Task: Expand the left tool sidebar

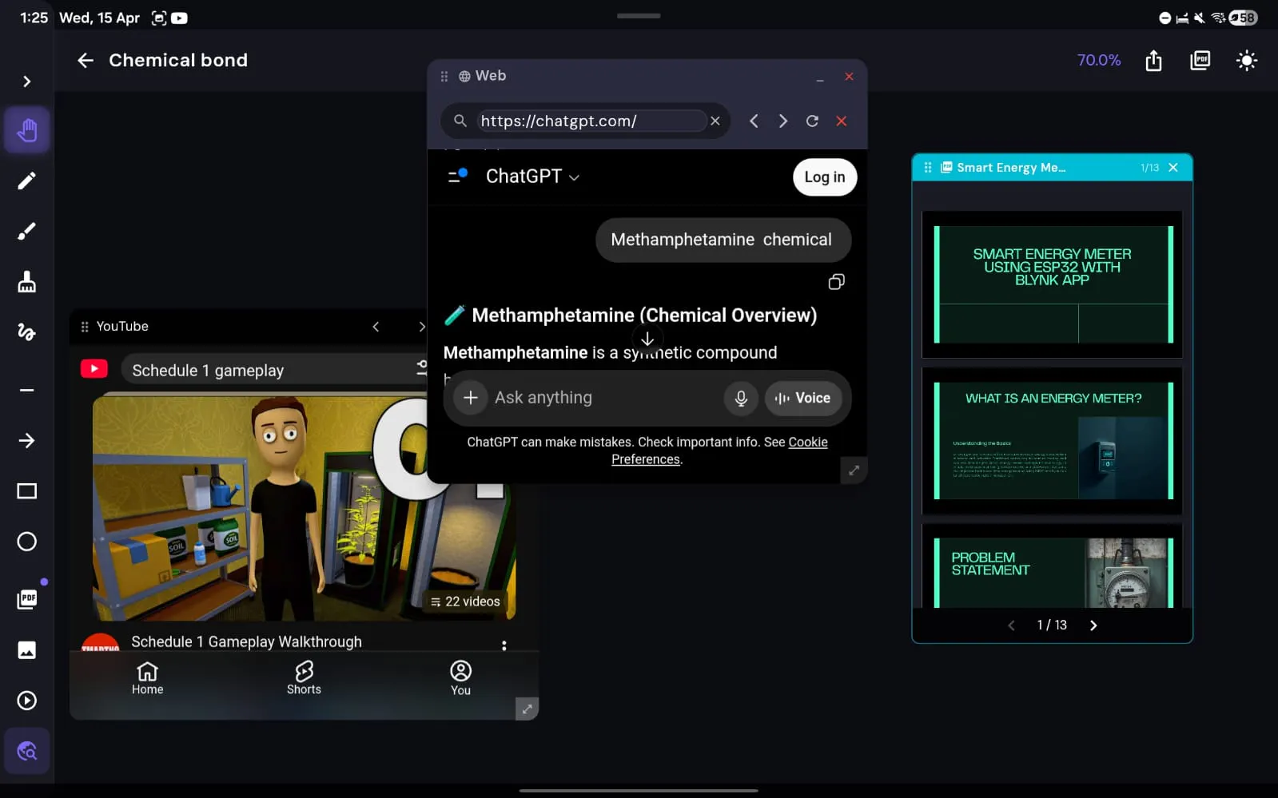Action: click(27, 81)
